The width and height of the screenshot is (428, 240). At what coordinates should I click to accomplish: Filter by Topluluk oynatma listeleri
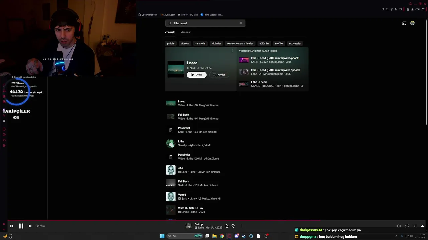(240, 43)
